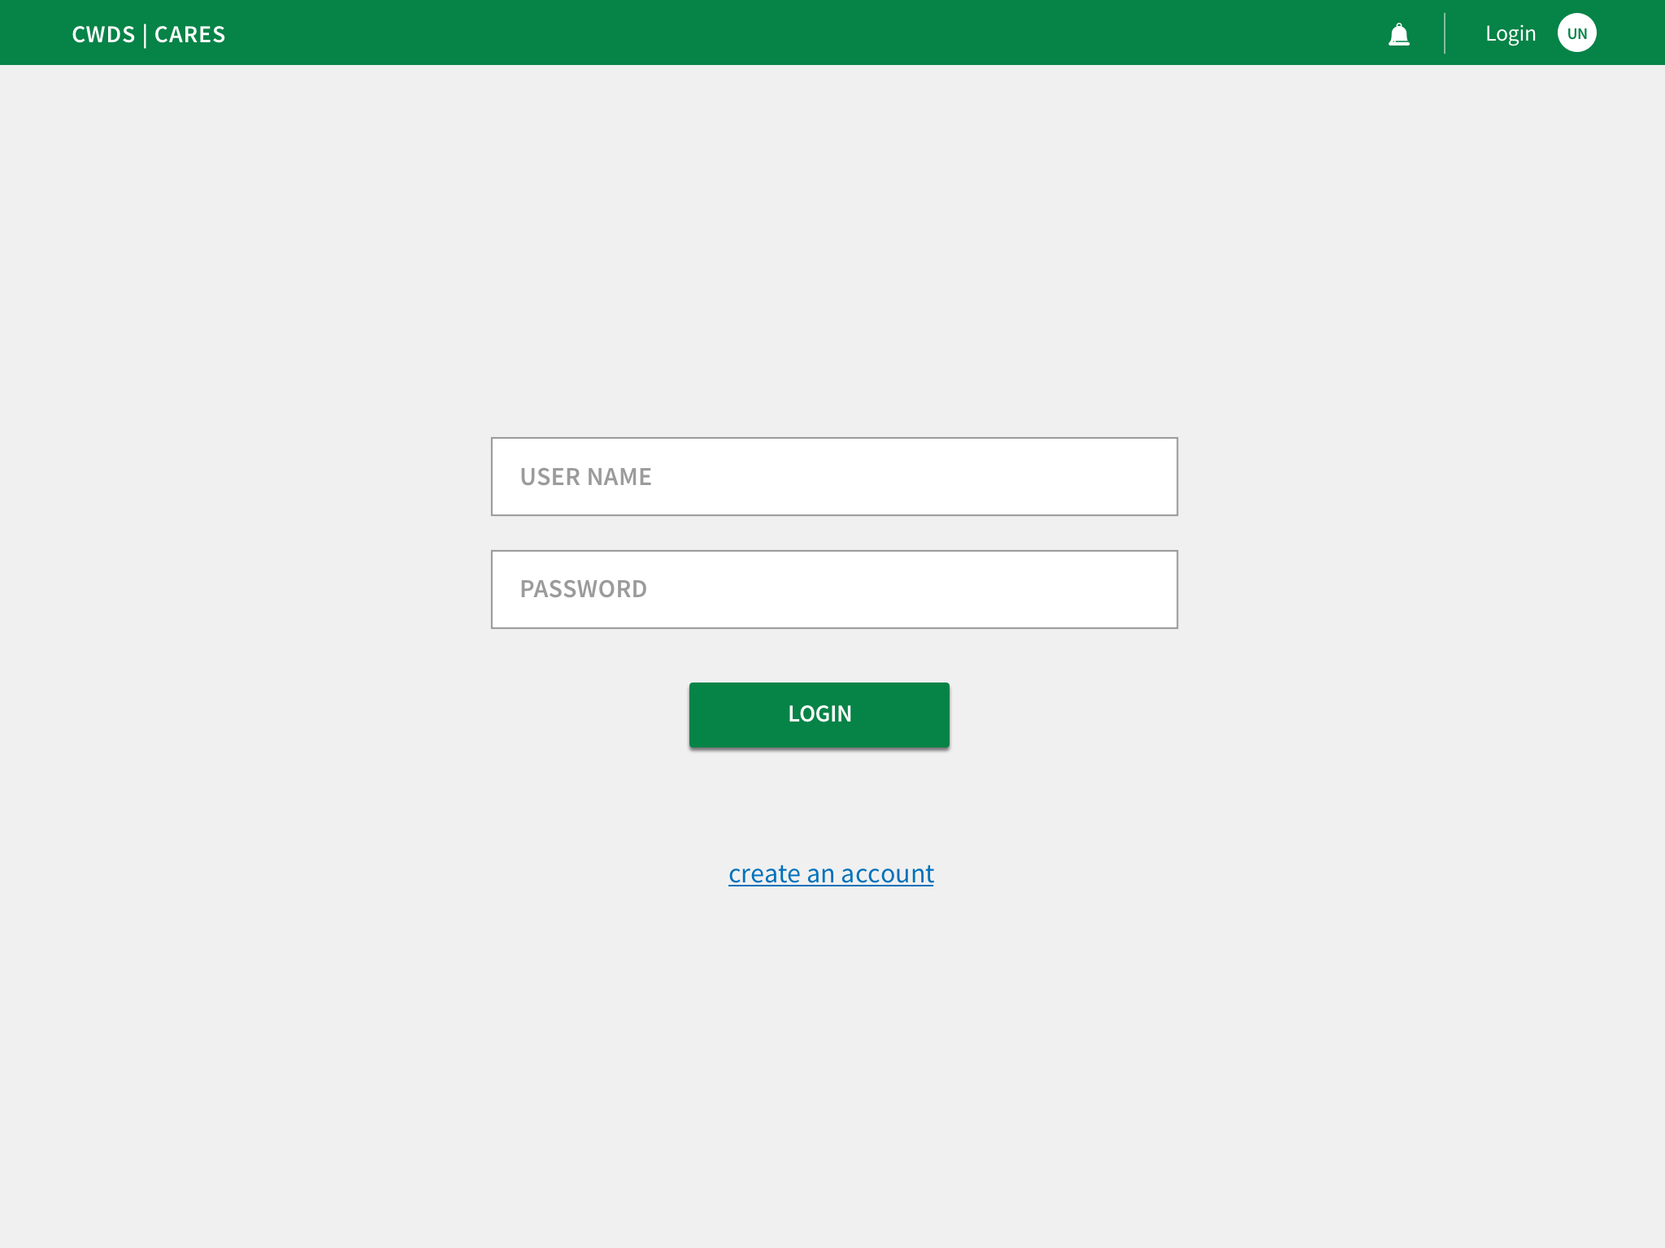This screenshot has height=1248, width=1665.
Task: Focus the USER NAME input field
Action: [x=834, y=476]
